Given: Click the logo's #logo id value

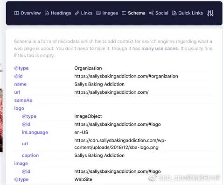Looking at the screenshot, I should tap(118, 124).
